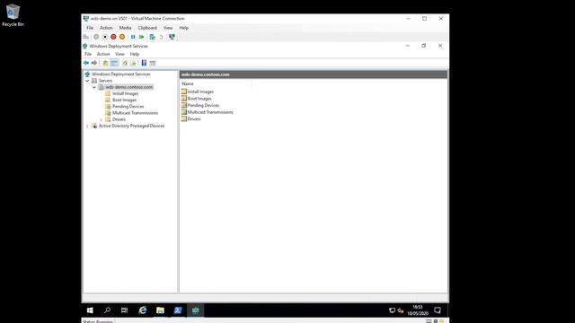Open Action menu in Windows Deployment Services

(x=103, y=54)
